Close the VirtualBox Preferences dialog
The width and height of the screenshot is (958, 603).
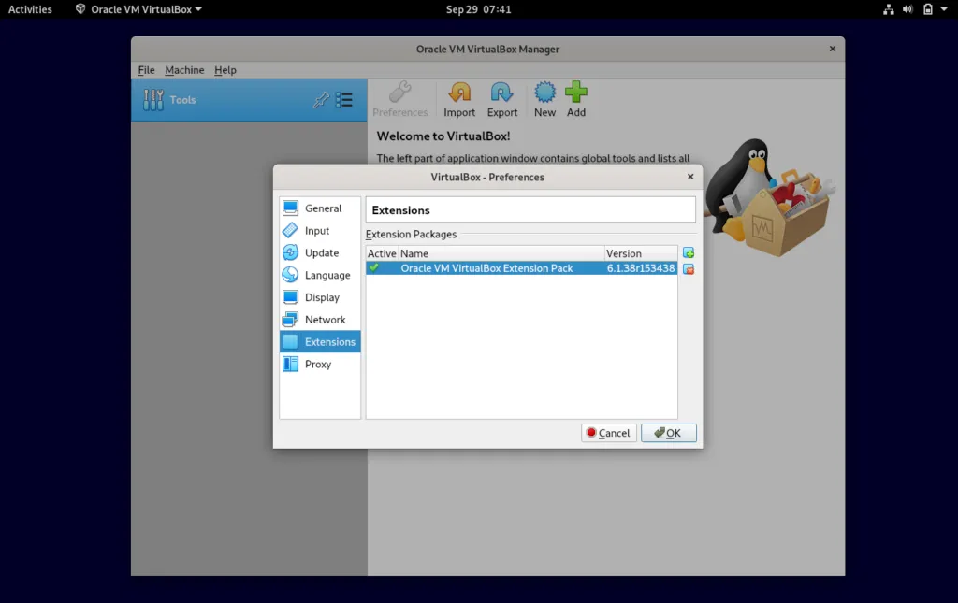(690, 177)
